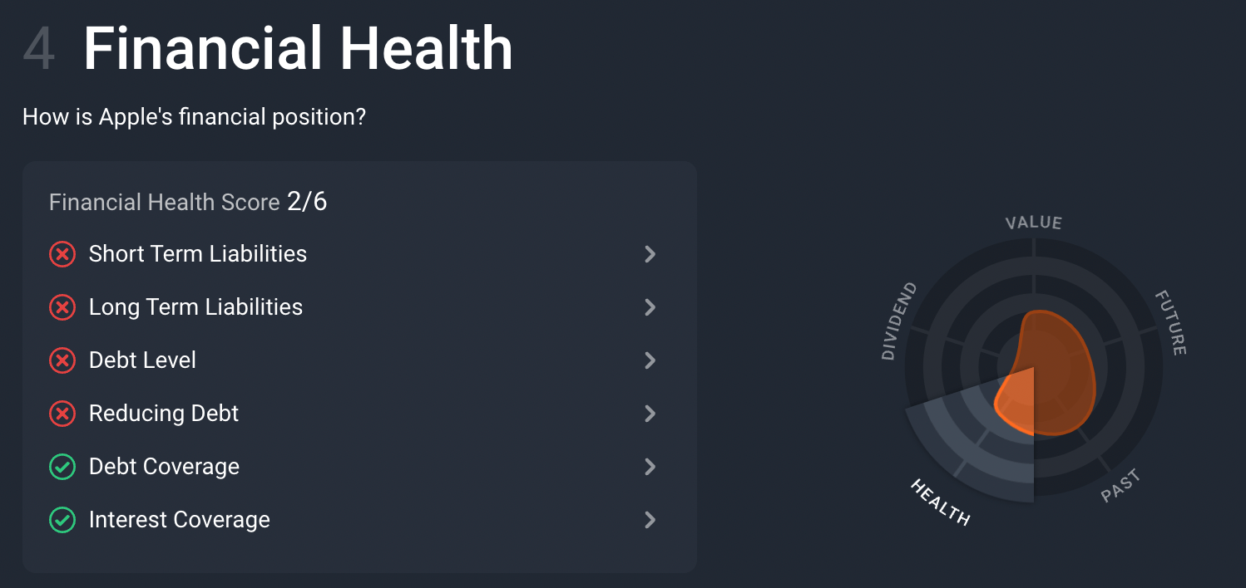The image size is (1246, 588).
Task: Click green check icon beside Interest Coverage
Action: tap(62, 520)
